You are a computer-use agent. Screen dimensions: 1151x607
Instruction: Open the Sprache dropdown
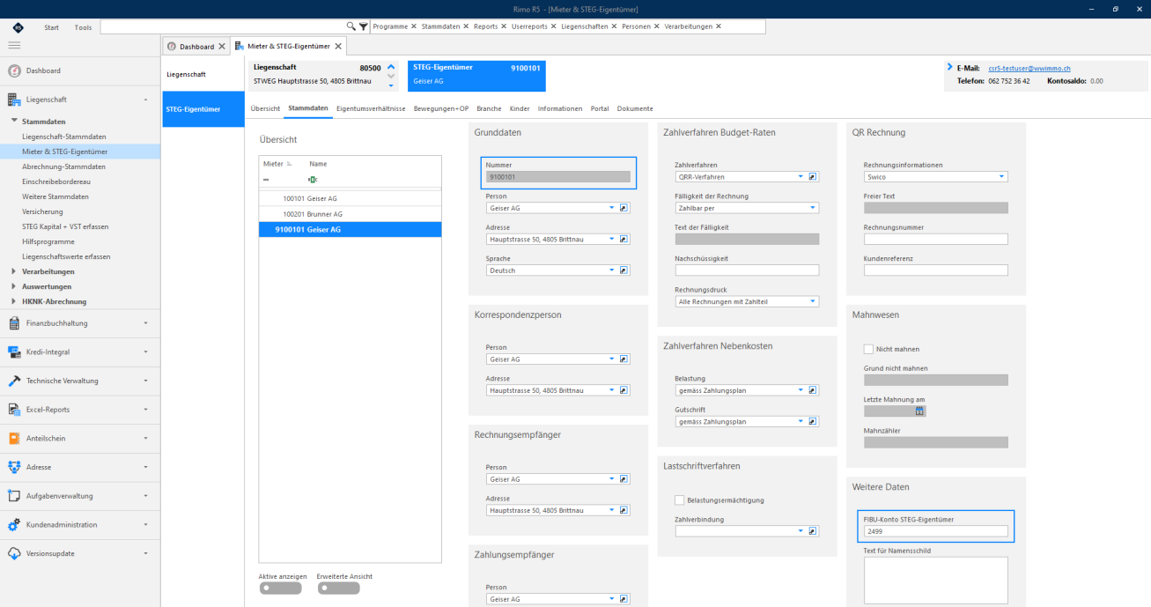click(612, 270)
